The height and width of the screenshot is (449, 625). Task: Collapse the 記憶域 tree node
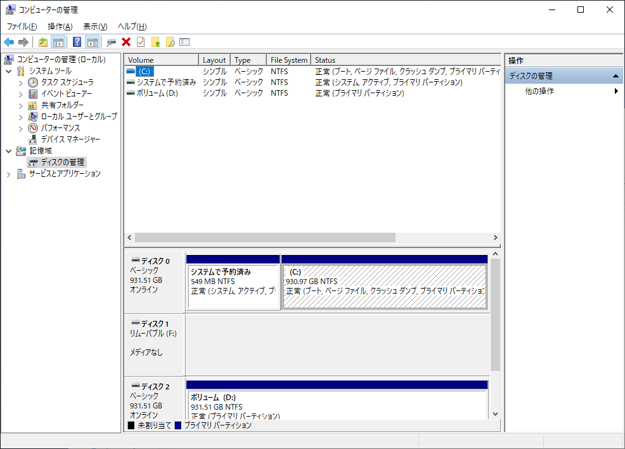(9, 151)
